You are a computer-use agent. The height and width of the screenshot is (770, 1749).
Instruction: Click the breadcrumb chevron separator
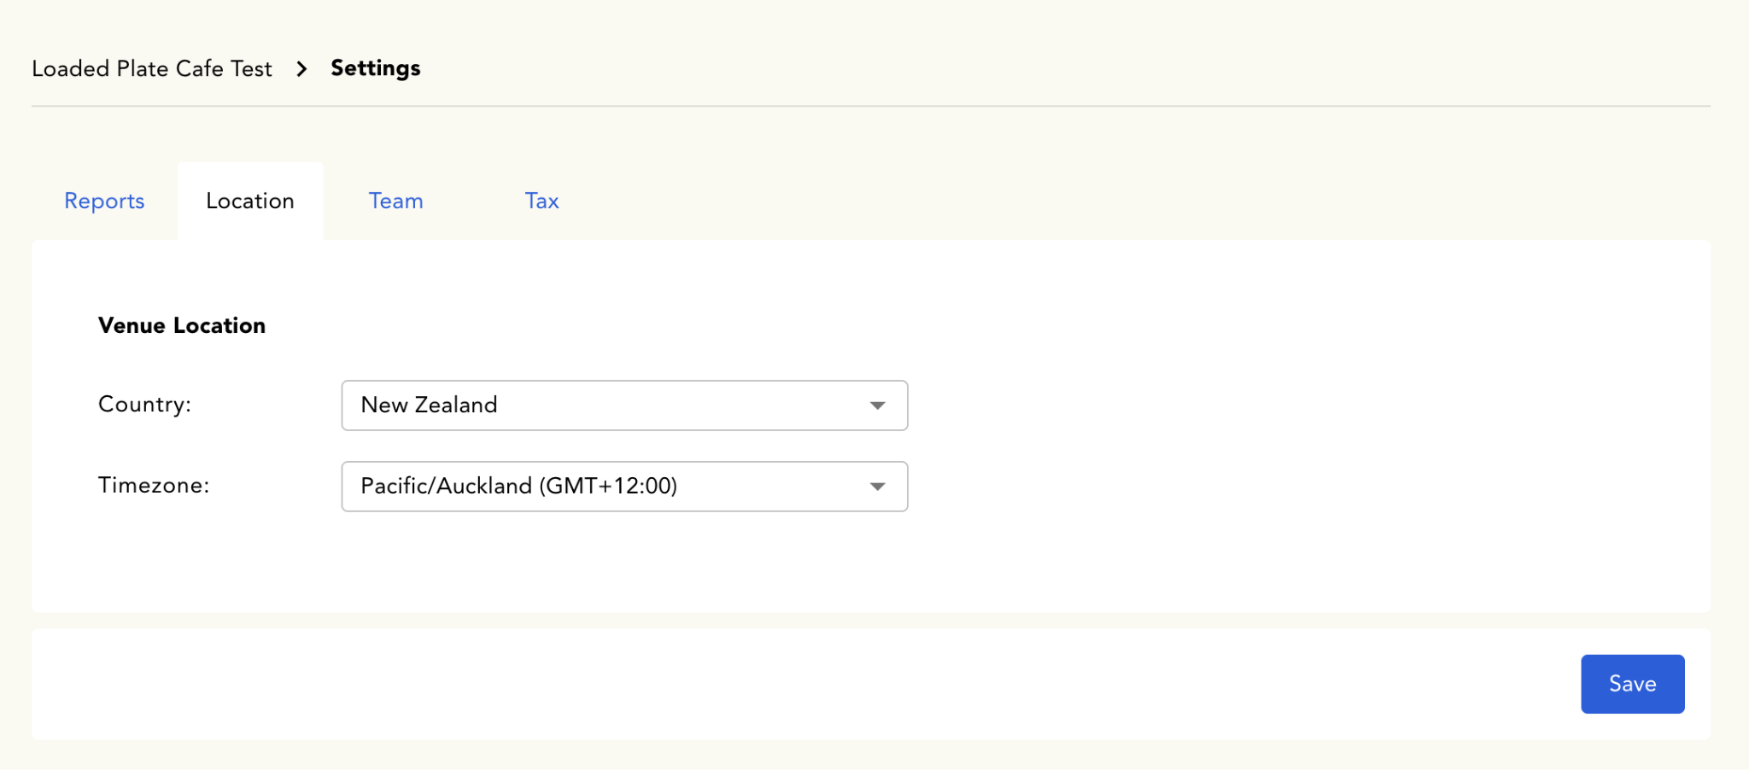click(301, 69)
